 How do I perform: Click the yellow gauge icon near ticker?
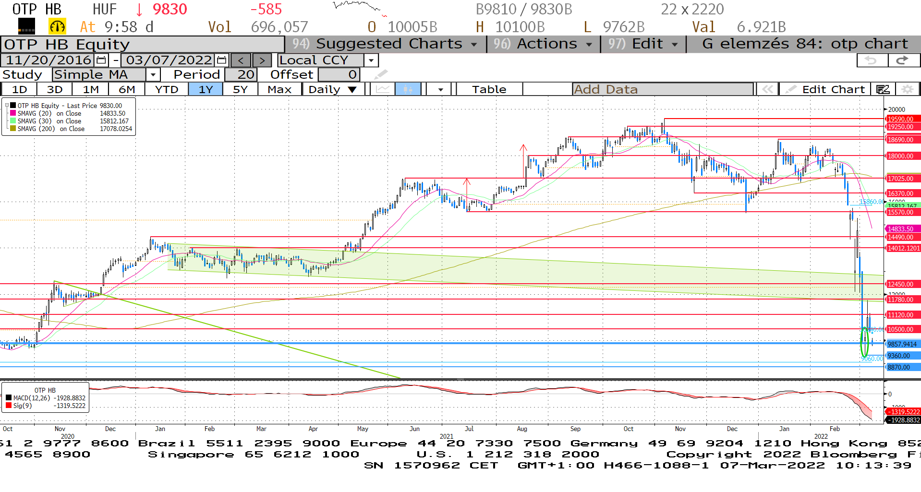coord(57,27)
